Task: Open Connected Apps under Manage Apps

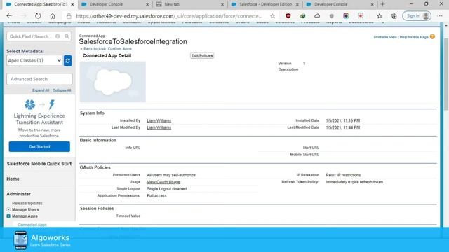Action: [32, 225]
